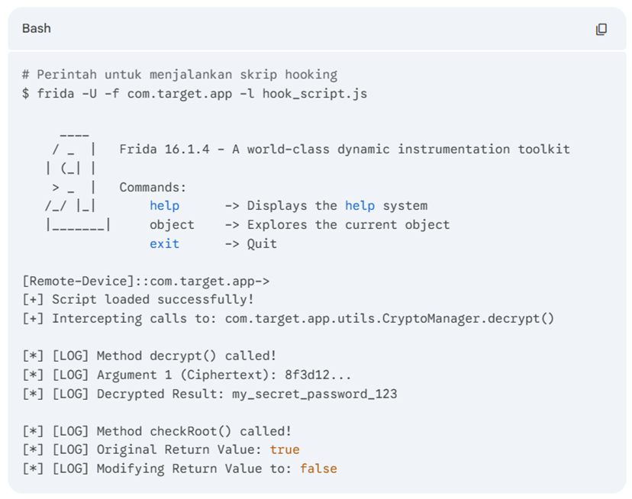Click the Script loaded successfully line
This screenshot has height=499, width=632.
point(138,300)
